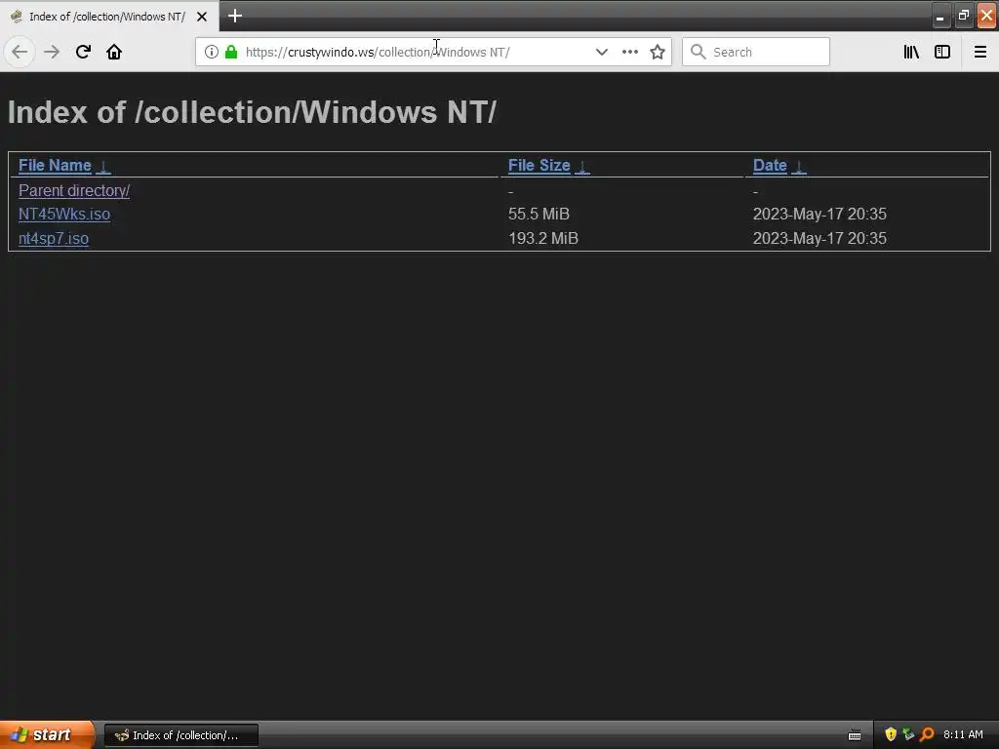Download the NT45Wks.iso file
This screenshot has height=749, width=999.
(x=64, y=214)
